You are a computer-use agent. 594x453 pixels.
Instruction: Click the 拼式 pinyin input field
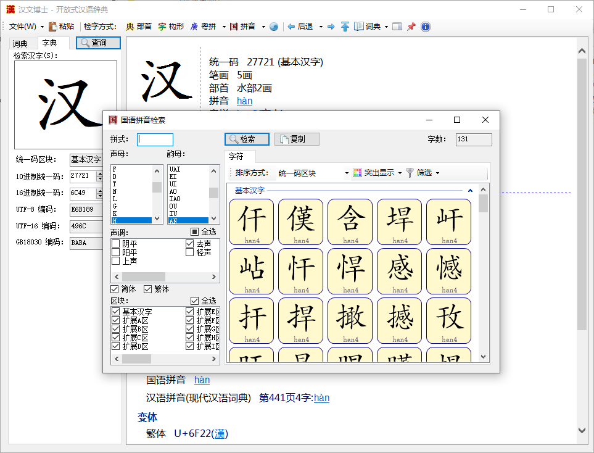point(155,139)
